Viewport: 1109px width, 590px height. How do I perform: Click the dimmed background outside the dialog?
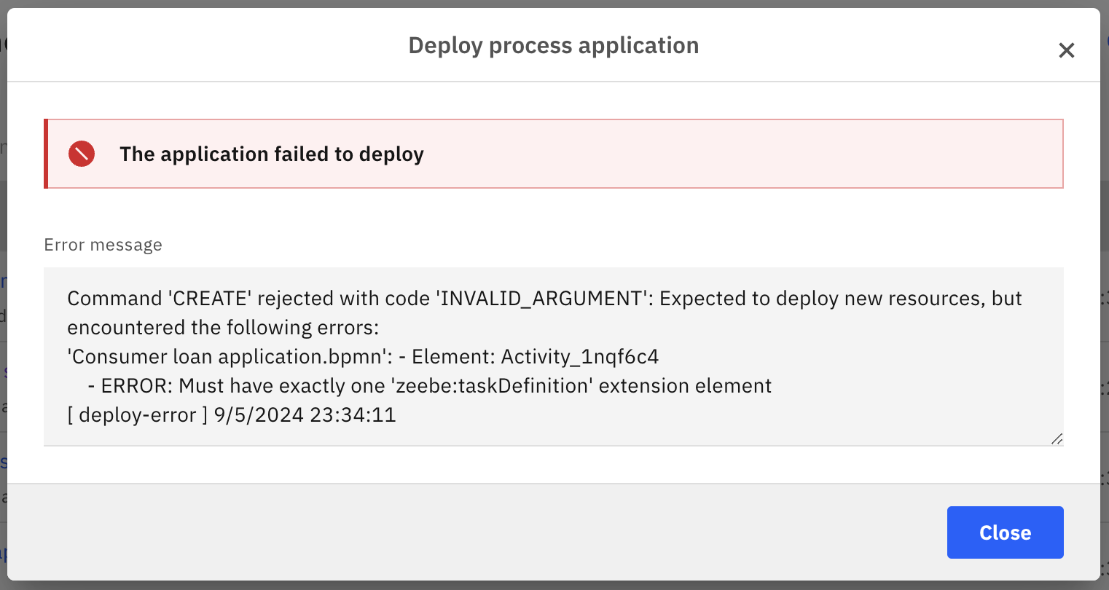[x=554, y=5]
